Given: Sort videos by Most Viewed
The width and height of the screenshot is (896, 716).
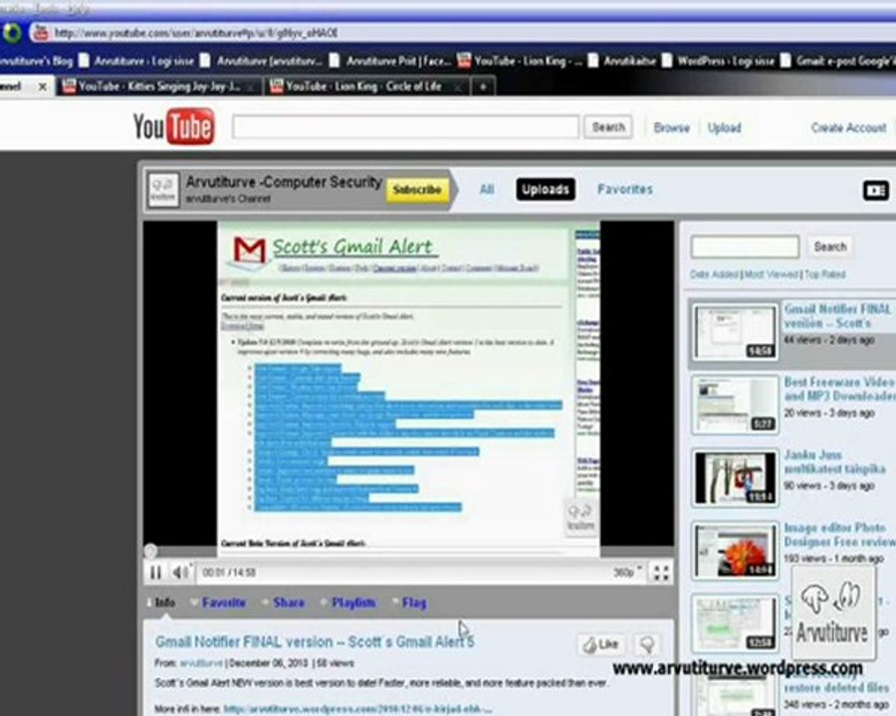Looking at the screenshot, I should 771,274.
